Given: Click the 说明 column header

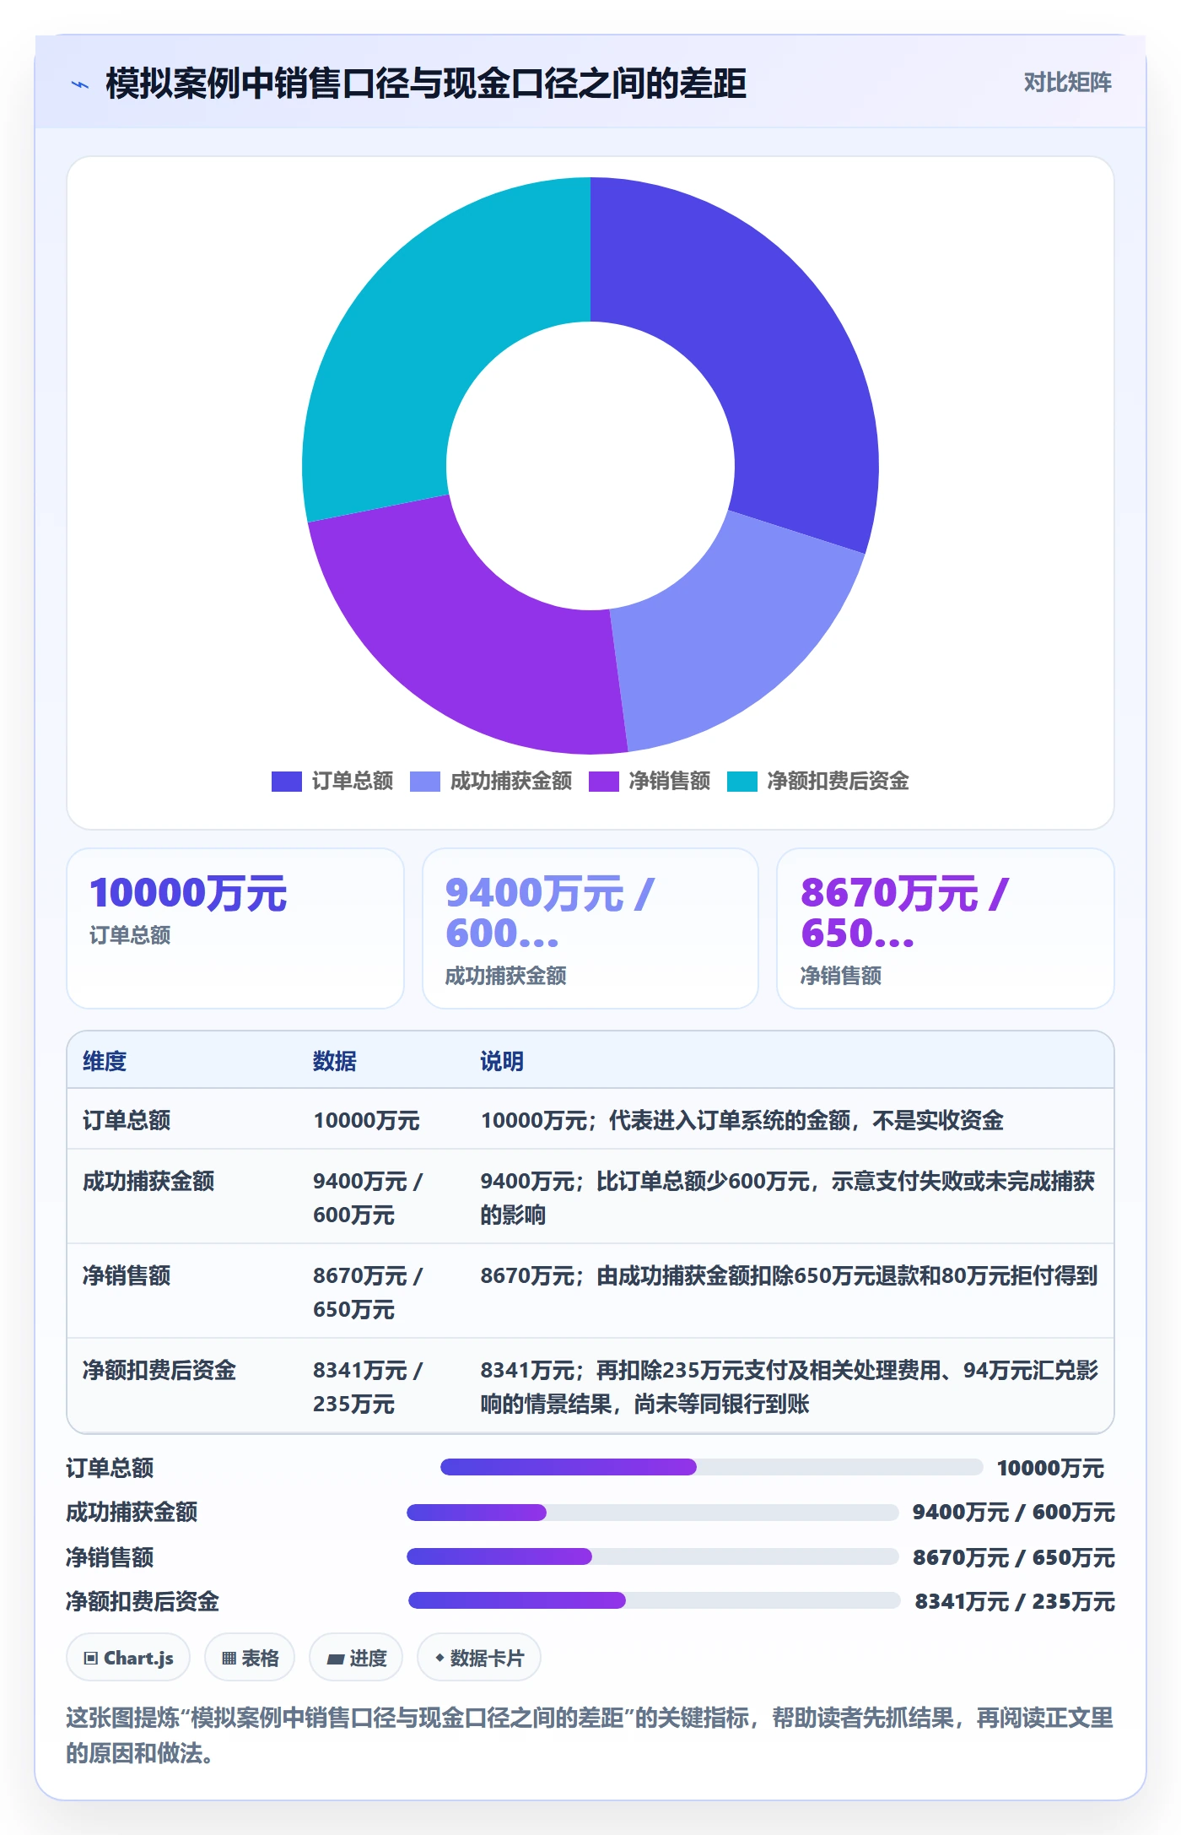Looking at the screenshot, I should point(502,1061).
